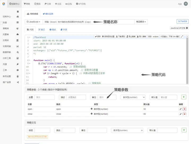191x144 pixels.
Task: Switch to the 模拟回测 tab
Action: click(x=48, y=14)
